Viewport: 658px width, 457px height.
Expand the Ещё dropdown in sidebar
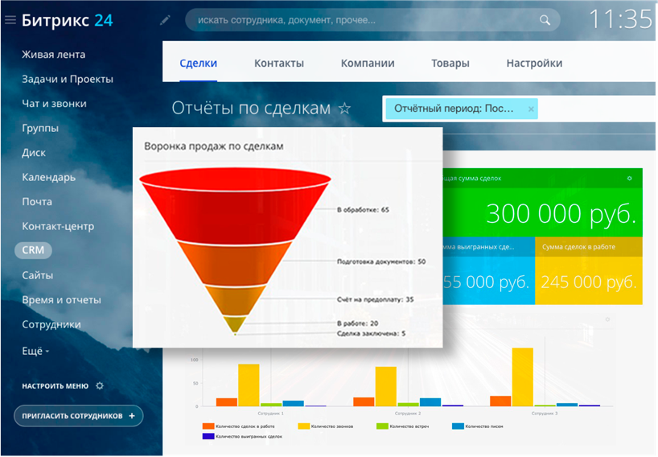point(35,351)
